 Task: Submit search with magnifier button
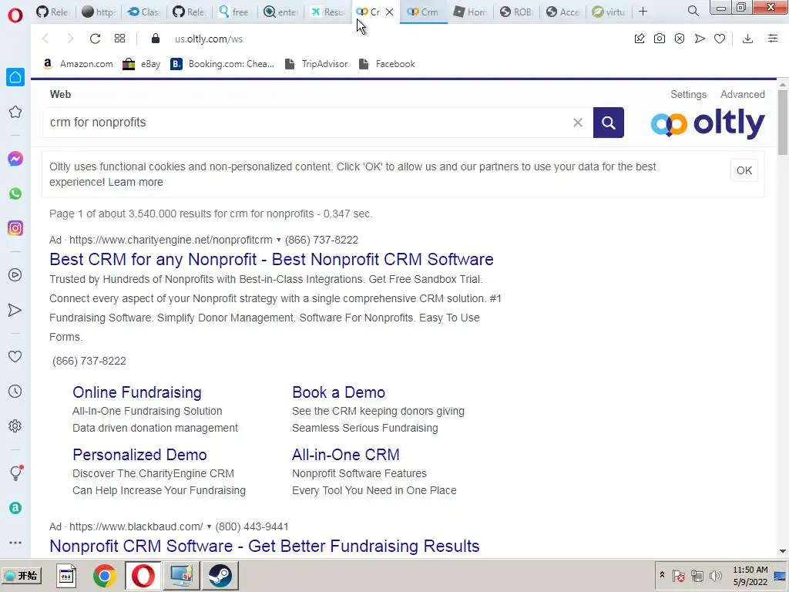click(x=609, y=123)
